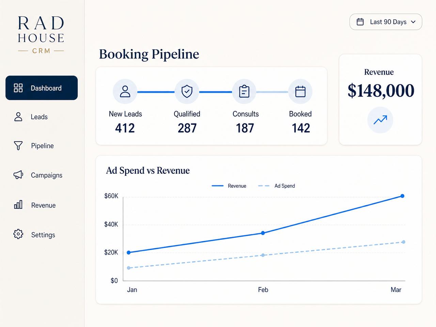Click the $40K axis label
Viewport: 436px width, 327px height.
[x=111, y=224]
